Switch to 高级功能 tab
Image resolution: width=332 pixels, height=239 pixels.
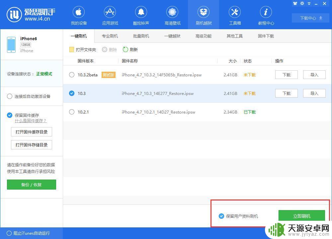[204, 36]
